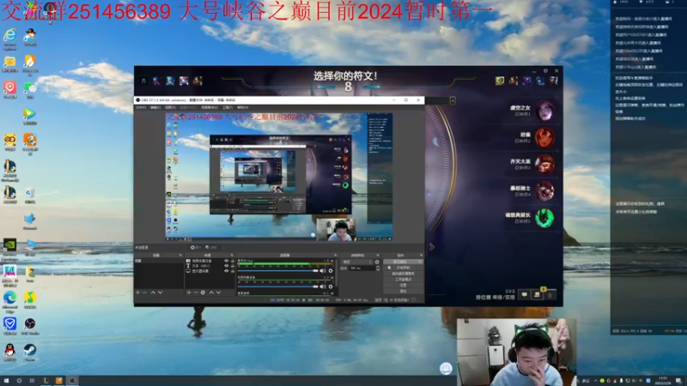Move scene up in OBS Scenes panel
Screen dimensions: 687x386
[x=153, y=293]
